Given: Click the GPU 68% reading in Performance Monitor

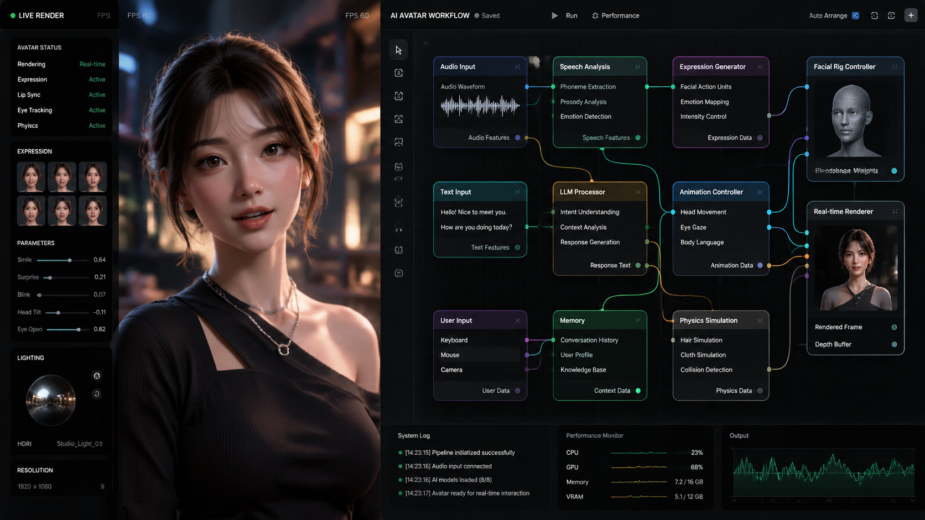Looking at the screenshot, I should (697, 468).
